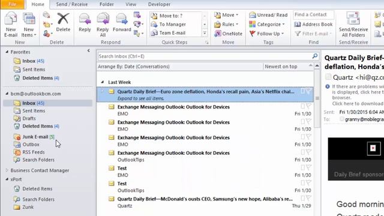Open the Address Book

[313, 24]
